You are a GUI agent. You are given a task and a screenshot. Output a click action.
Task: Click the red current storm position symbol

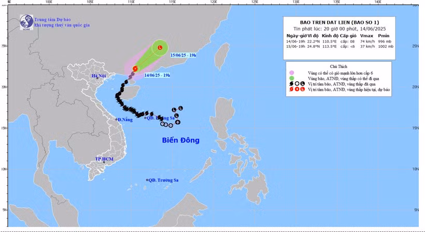click(x=136, y=68)
